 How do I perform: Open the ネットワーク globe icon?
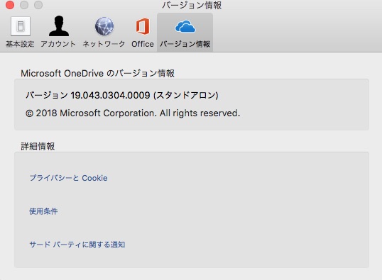tap(104, 26)
